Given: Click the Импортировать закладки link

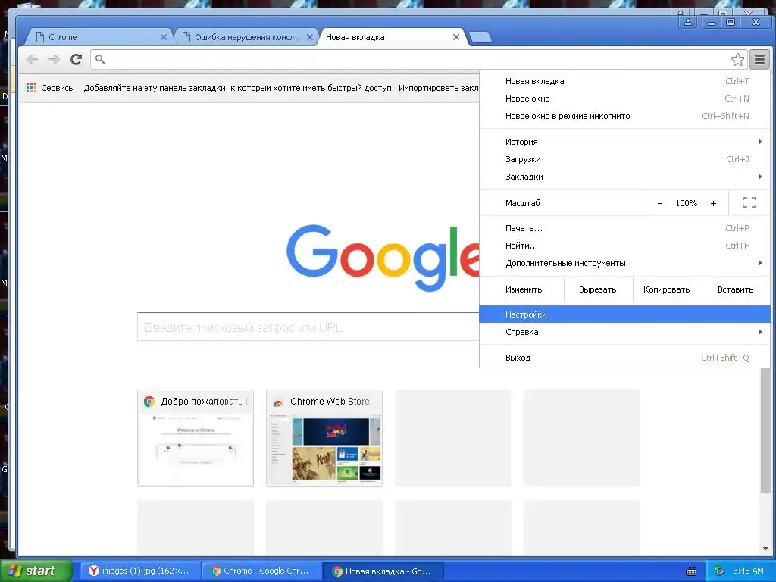Looking at the screenshot, I should [x=439, y=88].
